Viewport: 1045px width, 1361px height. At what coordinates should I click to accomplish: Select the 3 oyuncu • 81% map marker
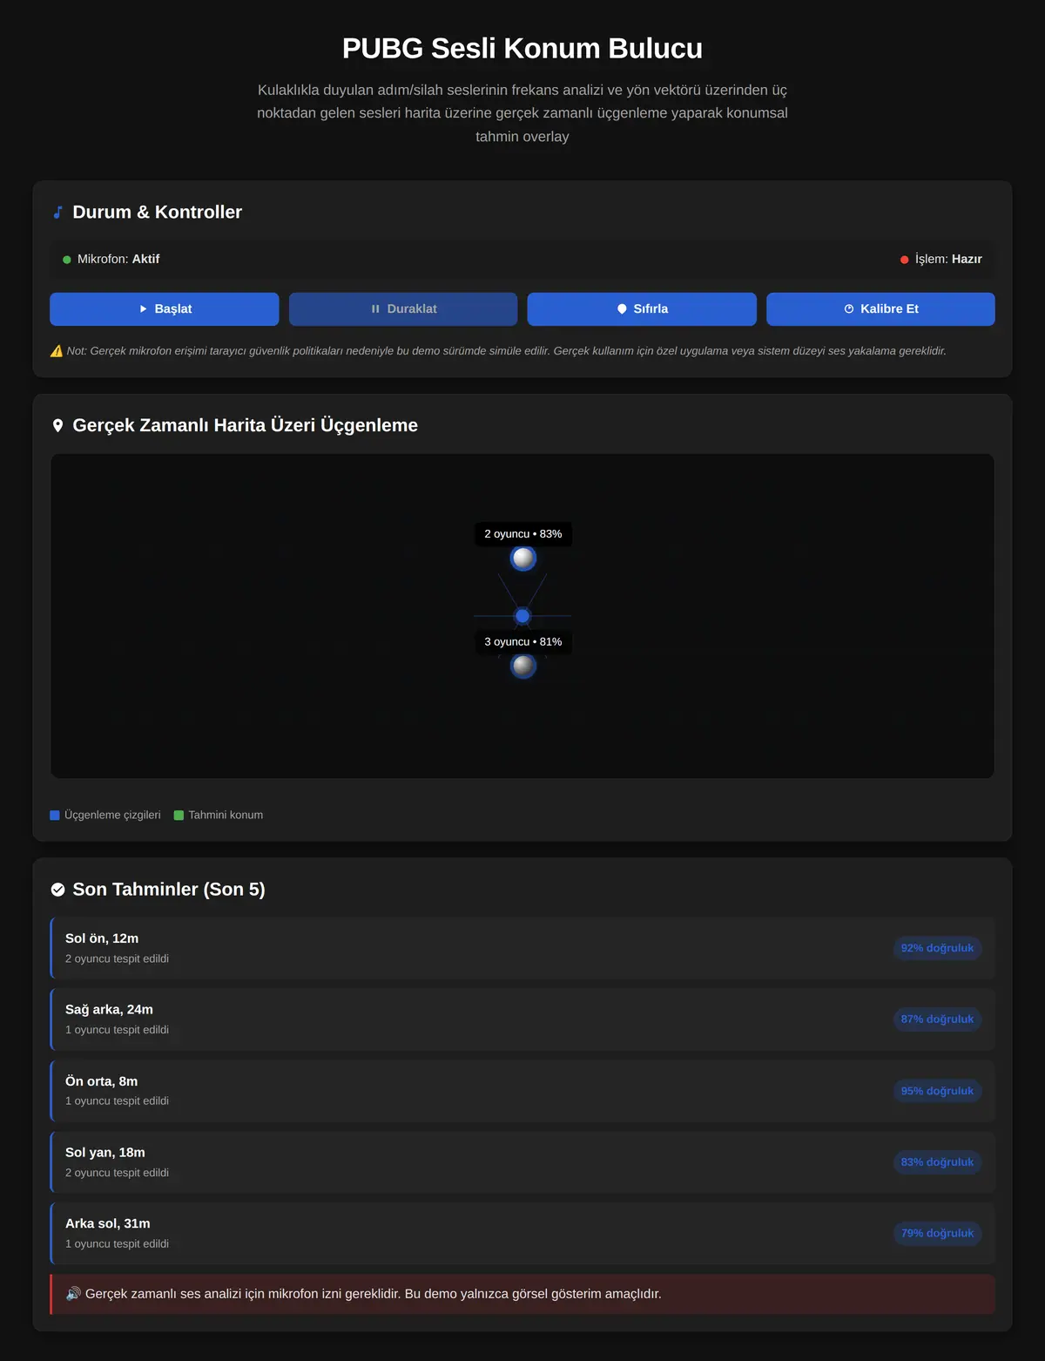click(x=523, y=666)
